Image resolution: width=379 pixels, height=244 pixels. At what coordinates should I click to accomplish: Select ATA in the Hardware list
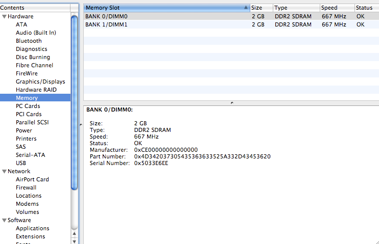click(21, 24)
